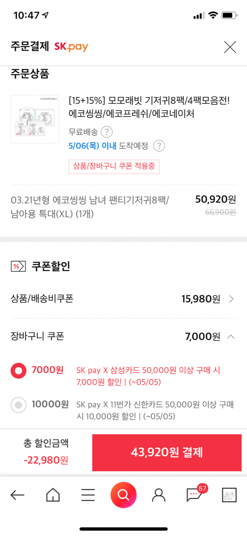Go to home via house icon
247x536 pixels.
[x=53, y=495]
